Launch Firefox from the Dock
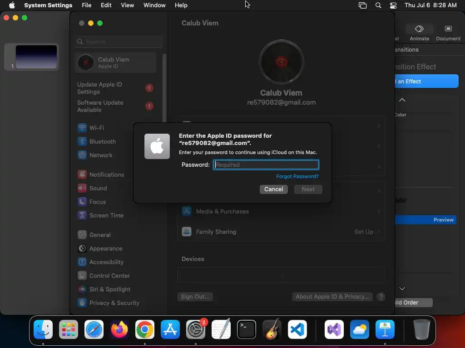The image size is (465, 348). [x=119, y=329]
